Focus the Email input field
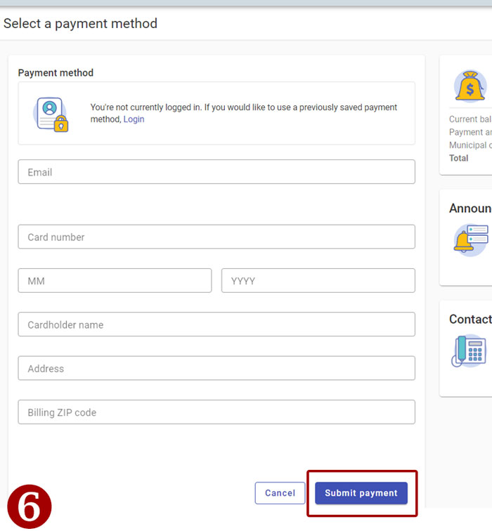492x531 pixels. 216,172
